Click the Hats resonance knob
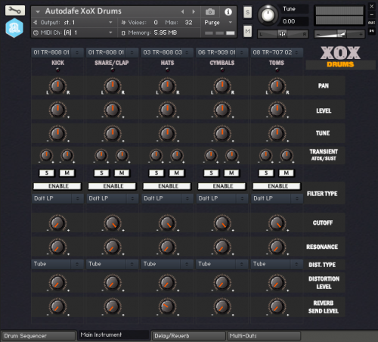The height and width of the screenshot is (342, 378). click(x=167, y=247)
